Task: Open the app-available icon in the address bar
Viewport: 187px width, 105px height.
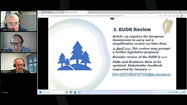Action: [165, 16]
